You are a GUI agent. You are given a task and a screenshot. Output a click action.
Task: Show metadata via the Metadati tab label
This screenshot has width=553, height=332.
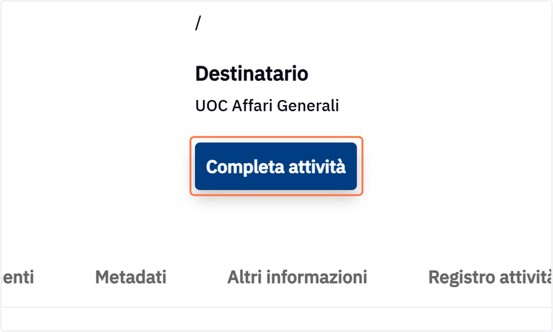tap(130, 277)
